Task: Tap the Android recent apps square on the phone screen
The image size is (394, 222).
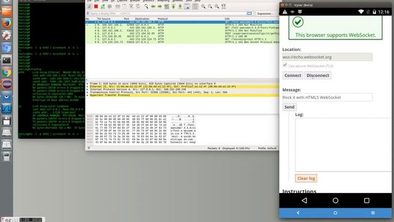Action: (367, 200)
